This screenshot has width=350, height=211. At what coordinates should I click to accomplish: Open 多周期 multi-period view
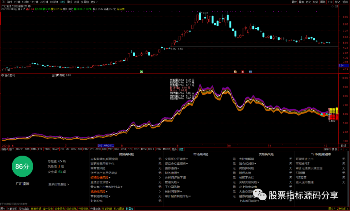click(85, 2)
